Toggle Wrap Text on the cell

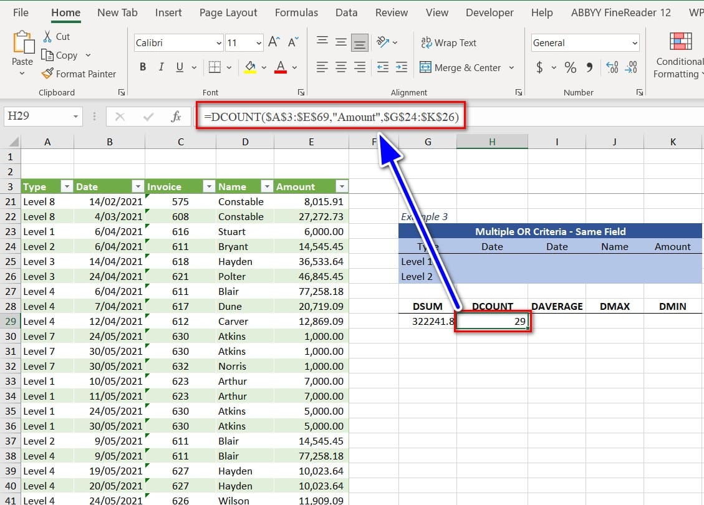448,42
